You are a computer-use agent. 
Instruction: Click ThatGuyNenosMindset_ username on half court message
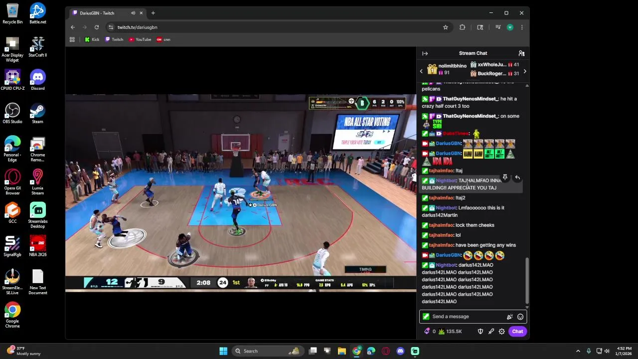[x=470, y=99]
